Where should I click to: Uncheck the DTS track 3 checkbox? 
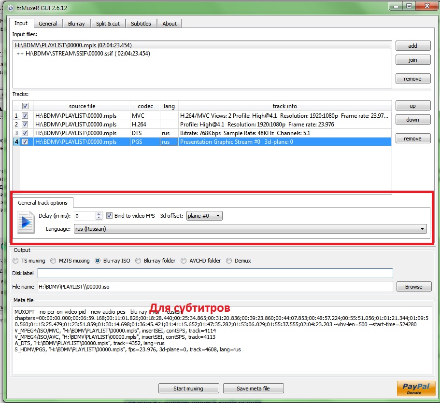pos(25,133)
